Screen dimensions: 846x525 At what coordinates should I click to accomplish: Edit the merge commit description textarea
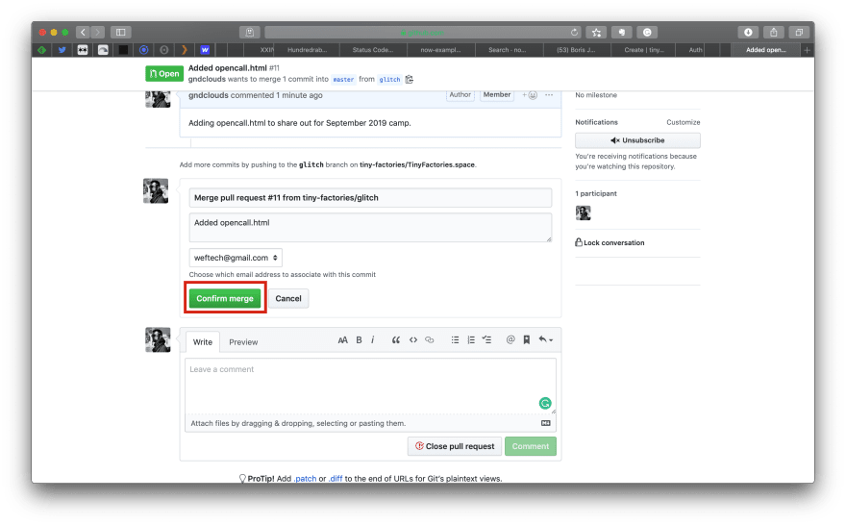pos(370,227)
